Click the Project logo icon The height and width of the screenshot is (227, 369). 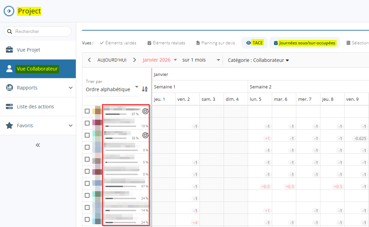[9, 11]
